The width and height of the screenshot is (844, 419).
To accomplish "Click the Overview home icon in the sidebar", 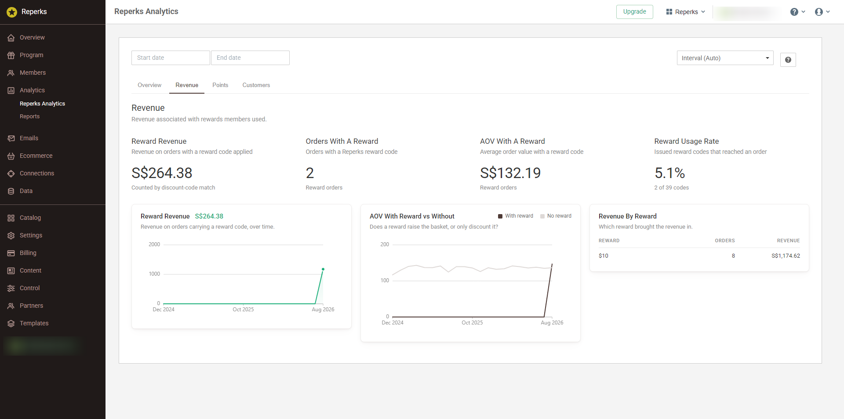I will point(11,38).
